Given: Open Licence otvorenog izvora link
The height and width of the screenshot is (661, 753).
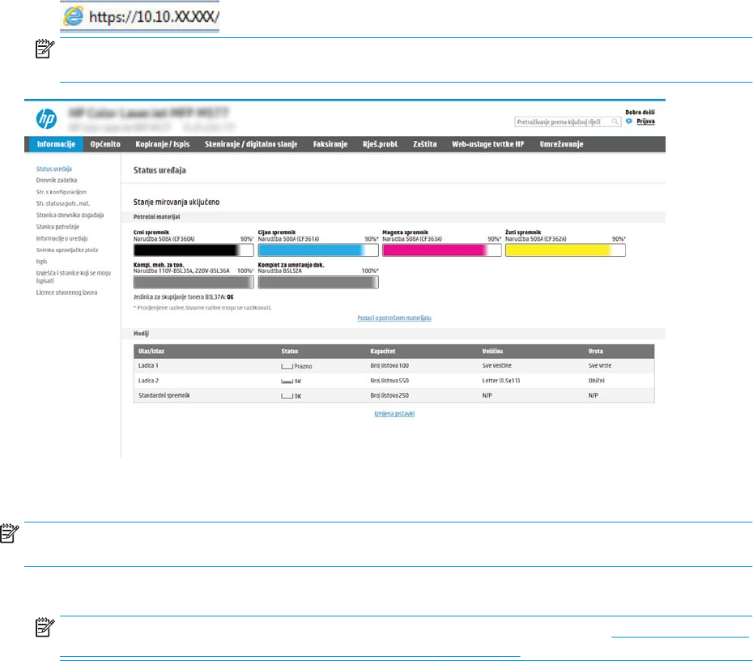Looking at the screenshot, I should pos(66,292).
